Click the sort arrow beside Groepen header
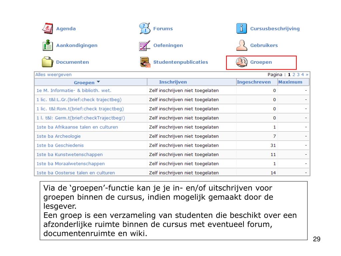The width and height of the screenshot is (341, 256). [98, 82]
